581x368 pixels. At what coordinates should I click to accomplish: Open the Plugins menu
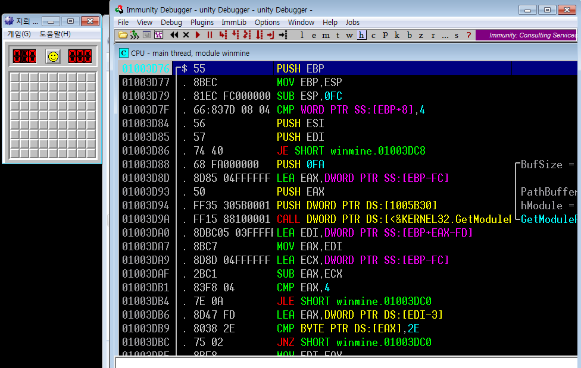(x=202, y=22)
